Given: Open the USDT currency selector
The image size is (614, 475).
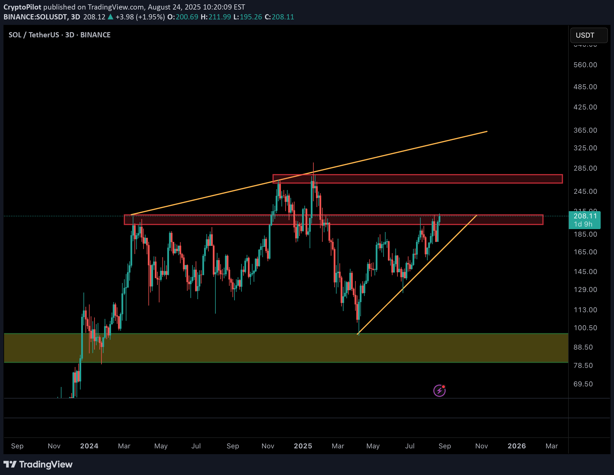Looking at the screenshot, I should (x=589, y=35).
